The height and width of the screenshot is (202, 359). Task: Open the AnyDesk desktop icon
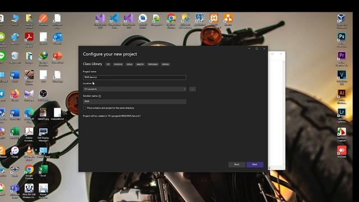click(x=342, y=151)
